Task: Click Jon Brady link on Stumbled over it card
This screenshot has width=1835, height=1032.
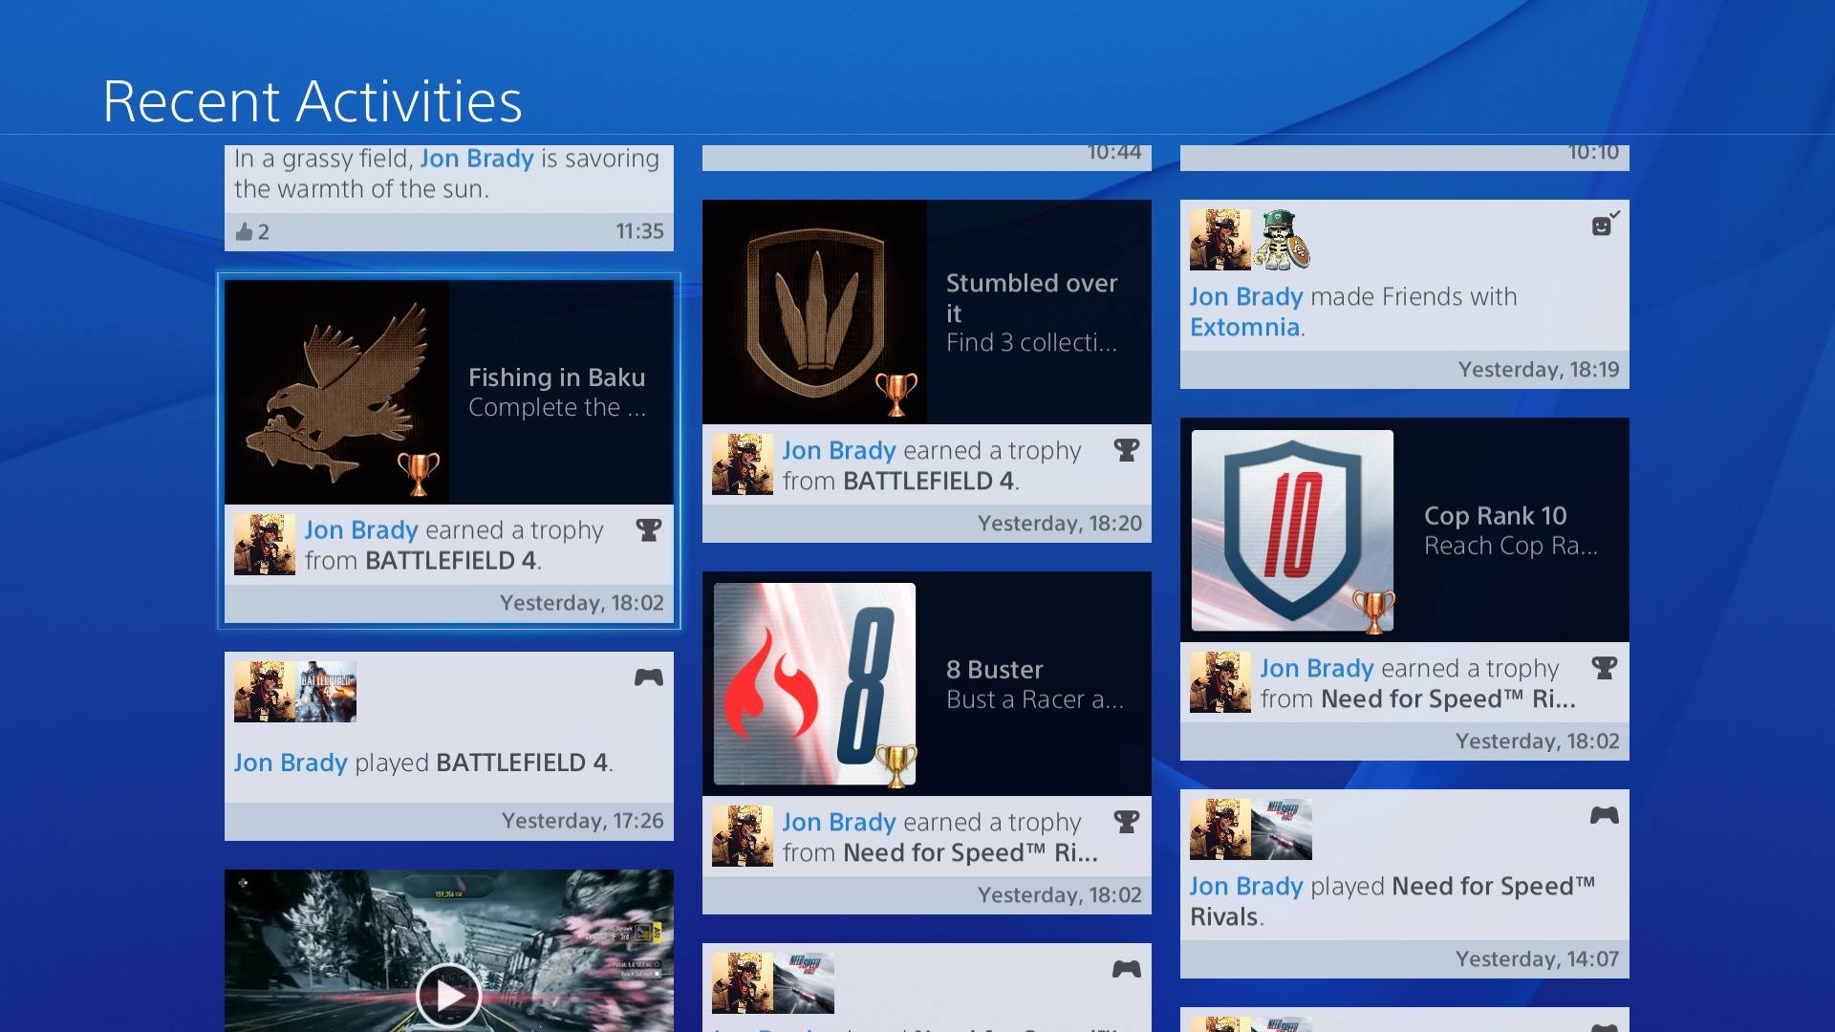Action: [839, 450]
